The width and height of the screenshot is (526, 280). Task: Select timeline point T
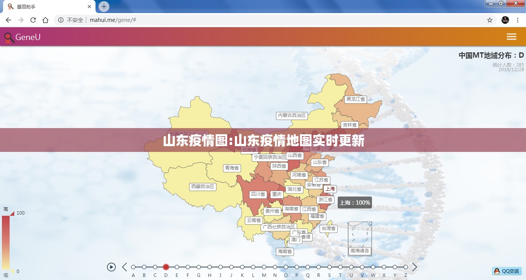[x=340, y=267]
